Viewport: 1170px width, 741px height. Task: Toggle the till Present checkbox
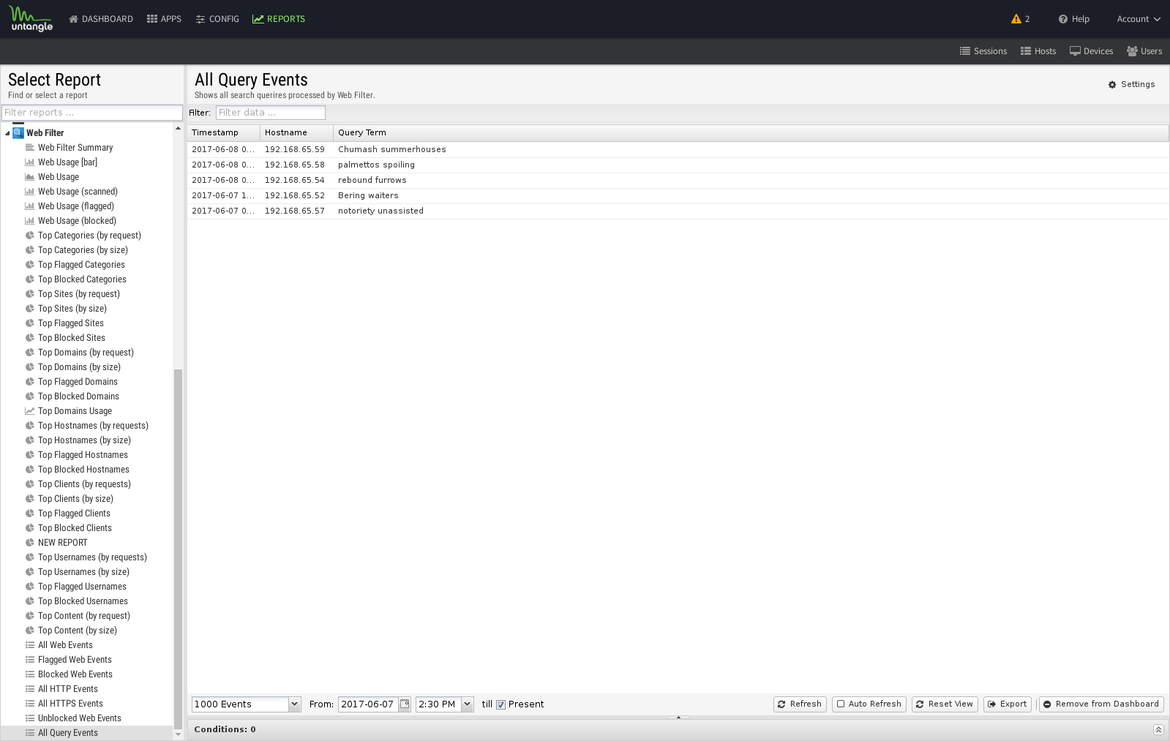(501, 704)
